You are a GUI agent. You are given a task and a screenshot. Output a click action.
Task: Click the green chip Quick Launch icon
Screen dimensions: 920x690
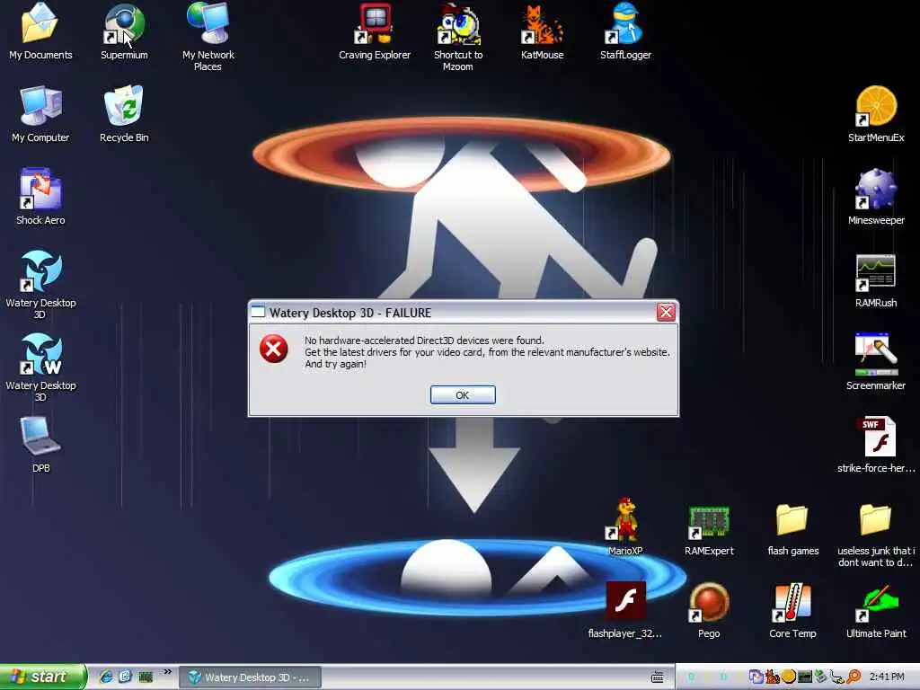145,677
